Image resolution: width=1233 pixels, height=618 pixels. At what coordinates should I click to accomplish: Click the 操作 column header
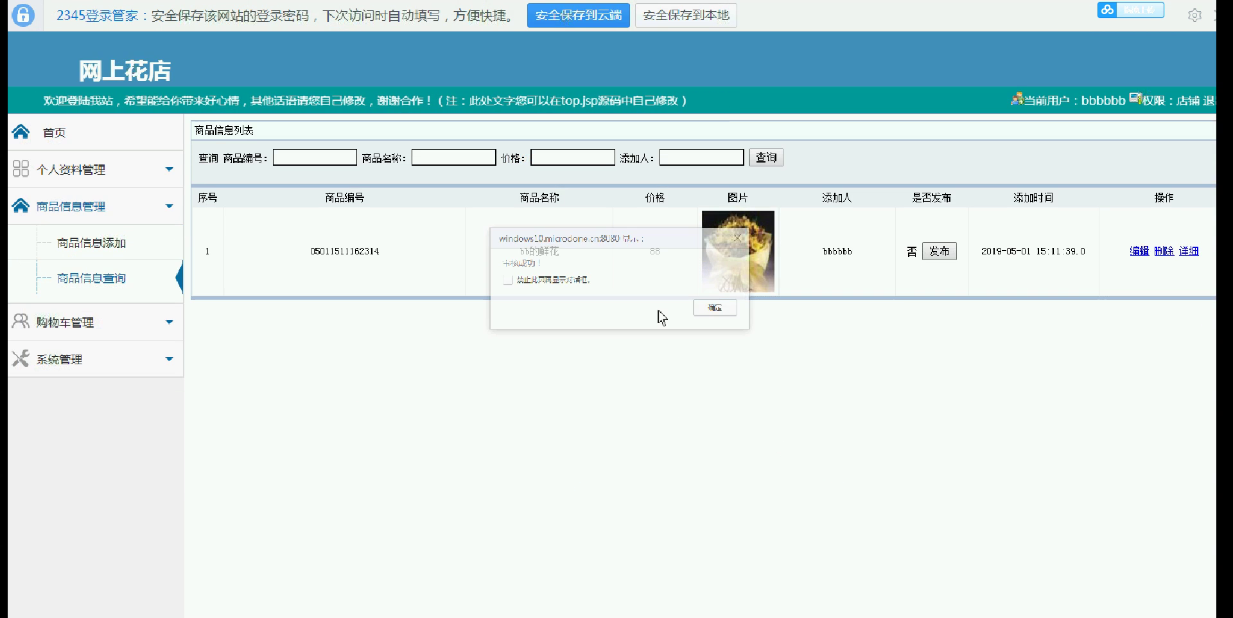click(1164, 198)
